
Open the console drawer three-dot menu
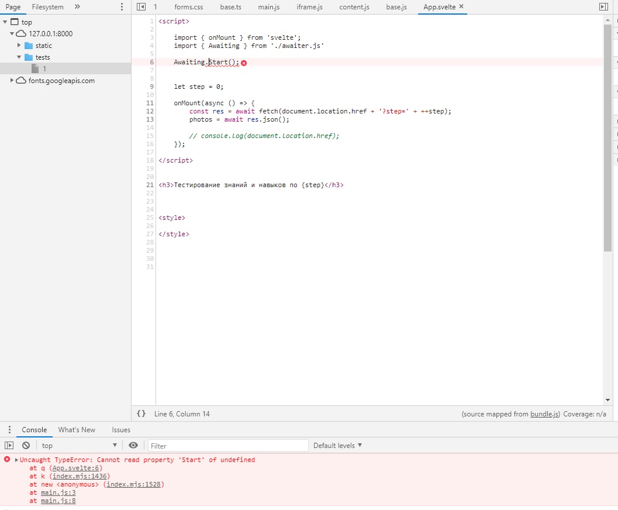coord(9,430)
